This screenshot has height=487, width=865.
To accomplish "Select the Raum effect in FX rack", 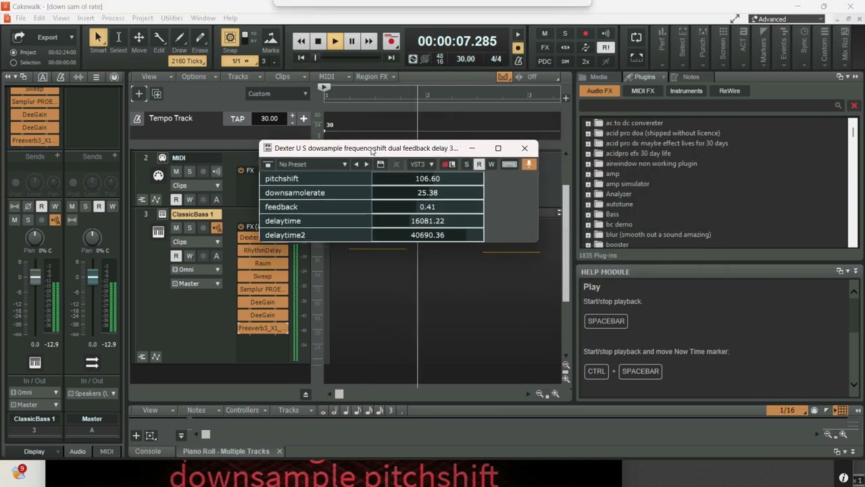I will point(263,263).
